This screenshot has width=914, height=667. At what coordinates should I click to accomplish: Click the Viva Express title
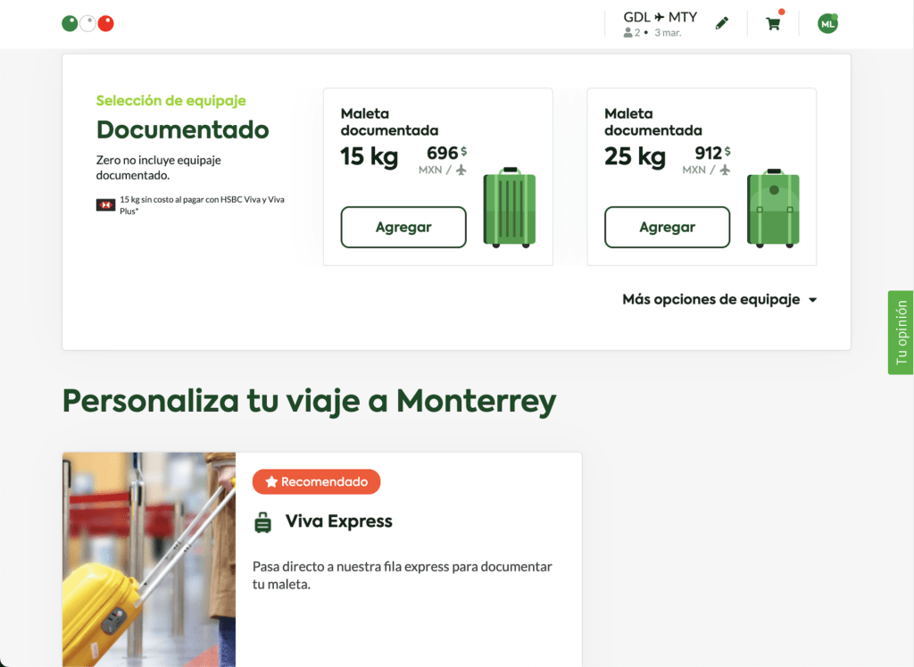[x=338, y=521]
